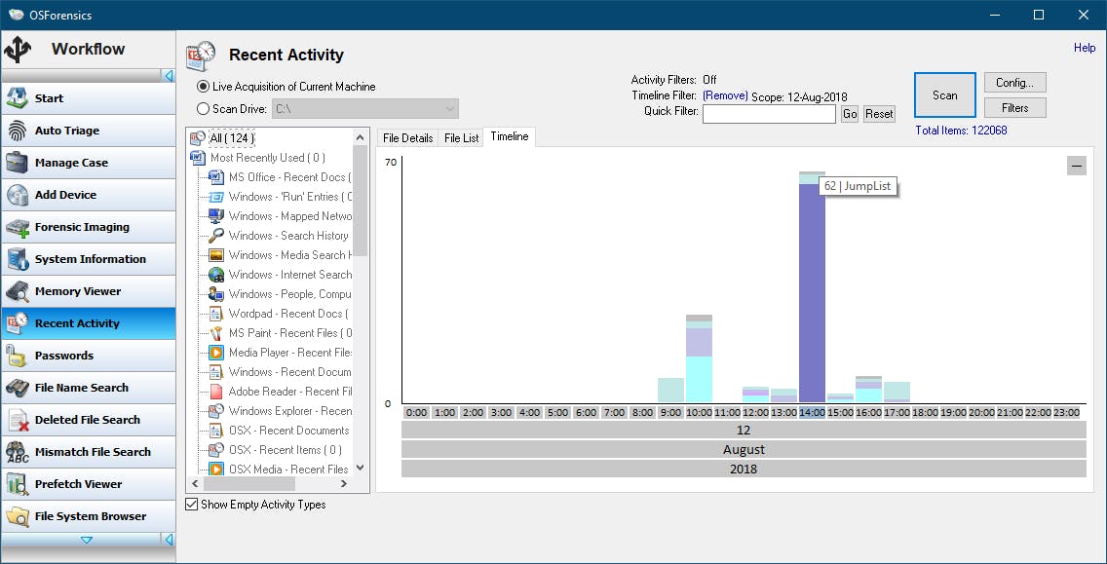
Task: Open the Config... button
Action: [x=1014, y=83]
